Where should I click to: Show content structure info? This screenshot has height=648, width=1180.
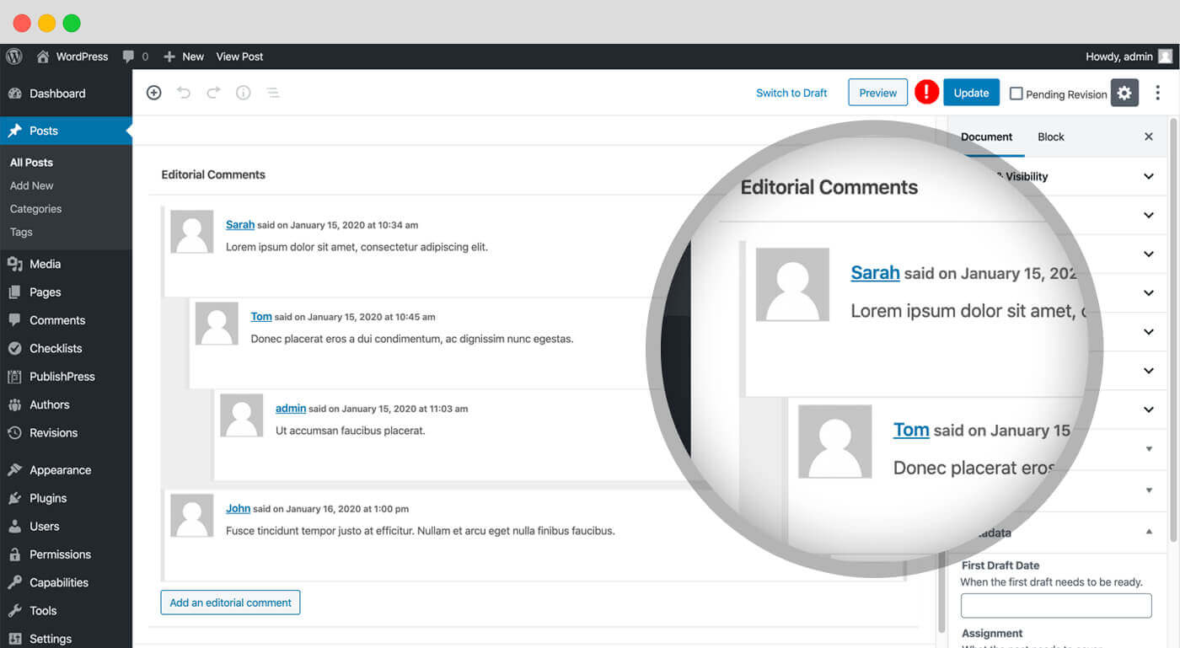pyautogui.click(x=243, y=93)
